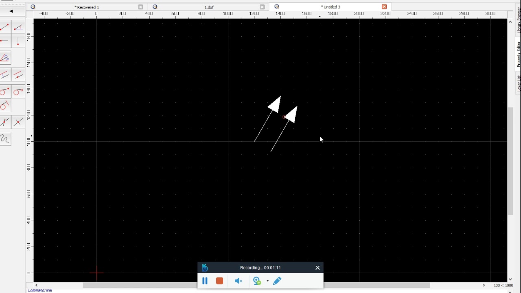The width and height of the screenshot is (521, 293).
Task: Click the recorder app logo icon
Action: (205, 267)
